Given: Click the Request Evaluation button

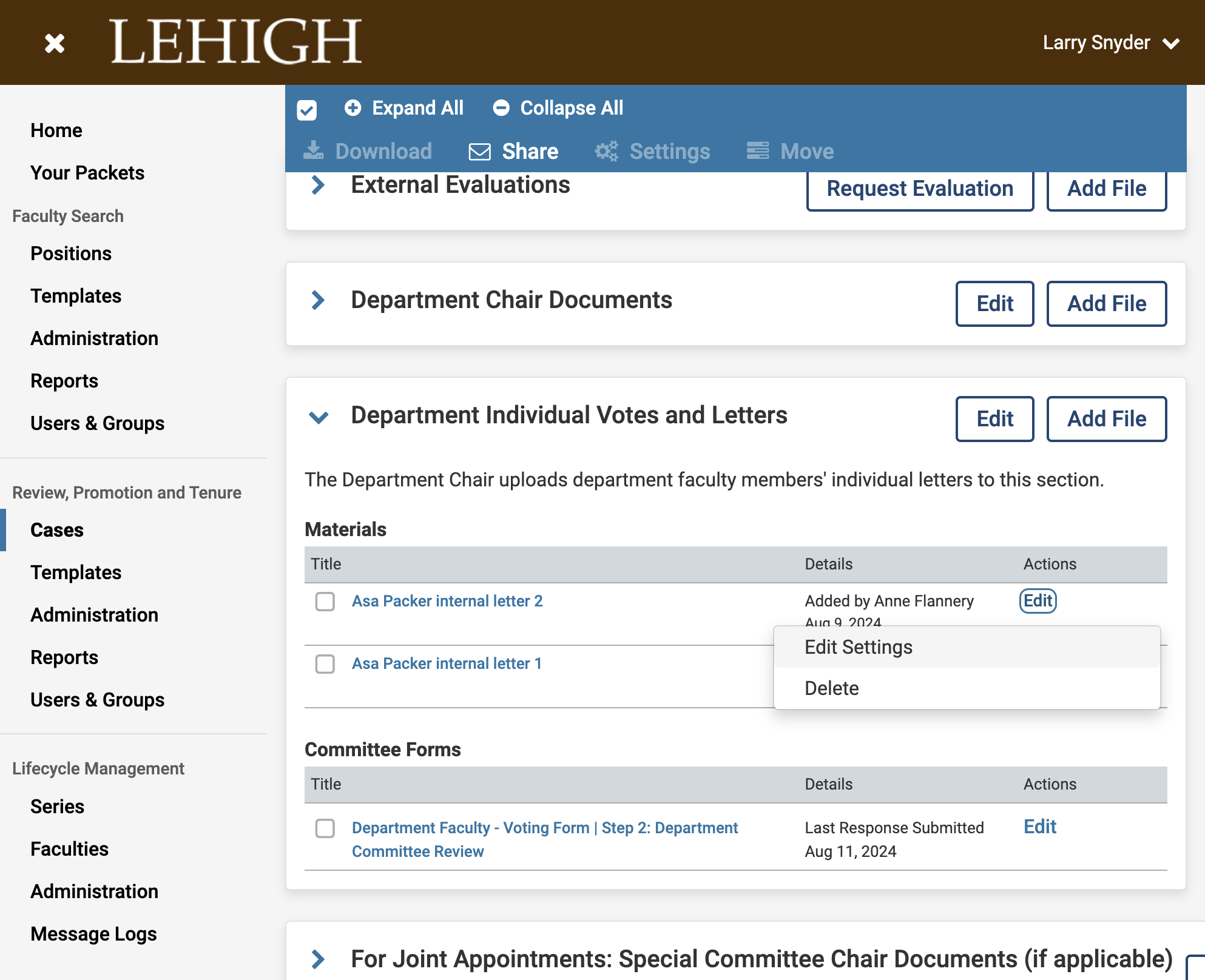Looking at the screenshot, I should (x=920, y=189).
